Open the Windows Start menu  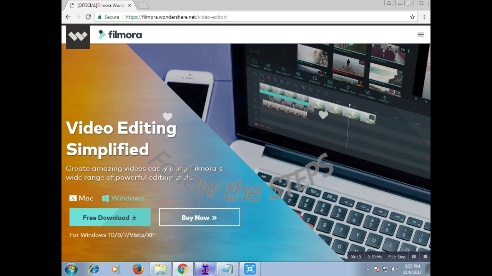click(x=71, y=269)
